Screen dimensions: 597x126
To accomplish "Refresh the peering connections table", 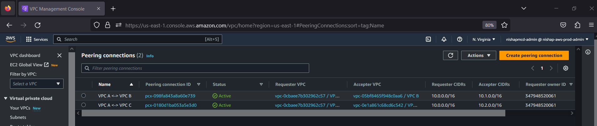I will [x=451, y=55].
